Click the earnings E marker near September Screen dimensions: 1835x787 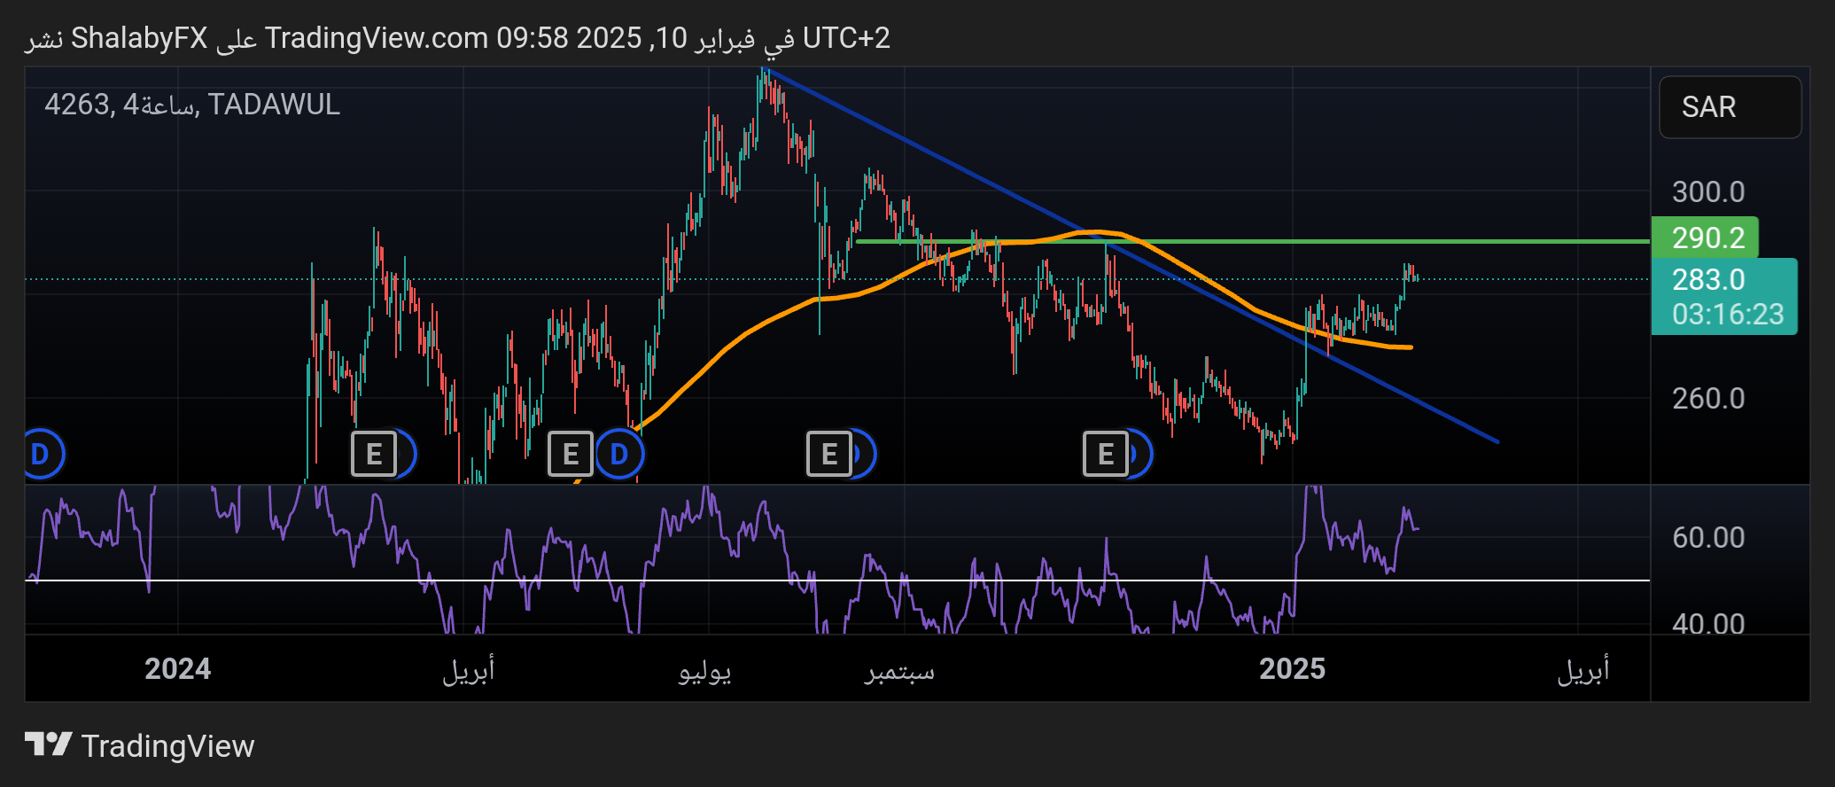coord(828,454)
